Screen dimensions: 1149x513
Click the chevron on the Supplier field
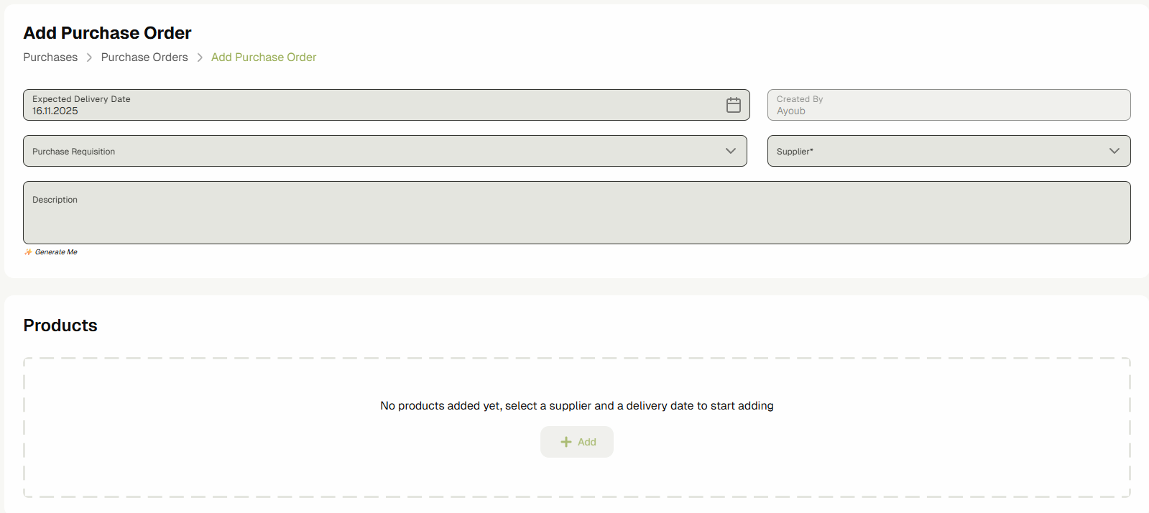[x=1115, y=151]
